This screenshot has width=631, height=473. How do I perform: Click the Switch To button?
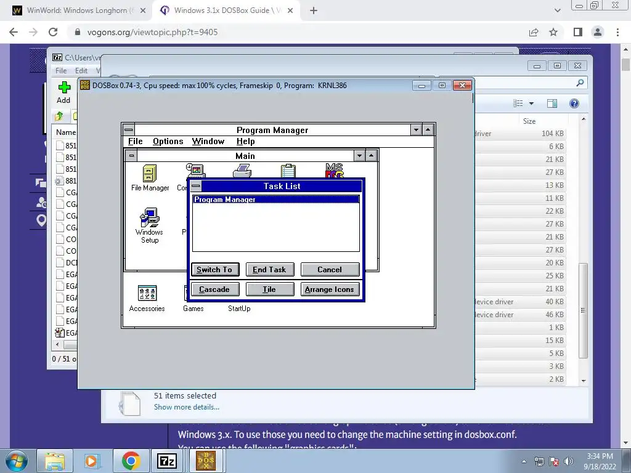(215, 270)
